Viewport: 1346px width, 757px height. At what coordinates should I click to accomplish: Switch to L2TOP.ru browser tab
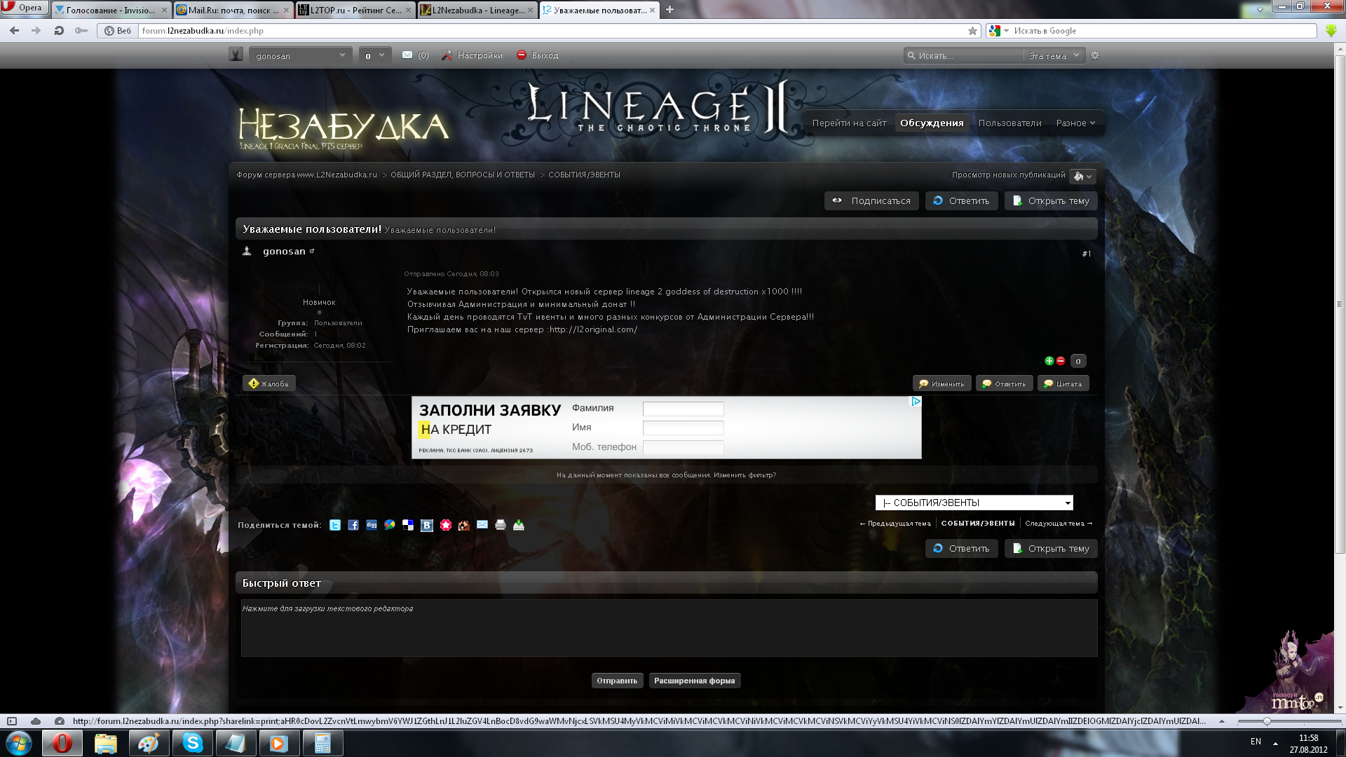(355, 10)
